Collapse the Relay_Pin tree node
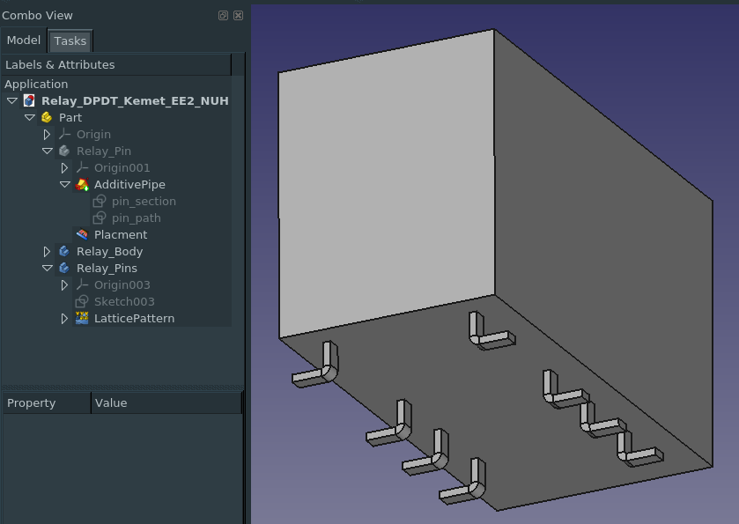 tap(48, 151)
